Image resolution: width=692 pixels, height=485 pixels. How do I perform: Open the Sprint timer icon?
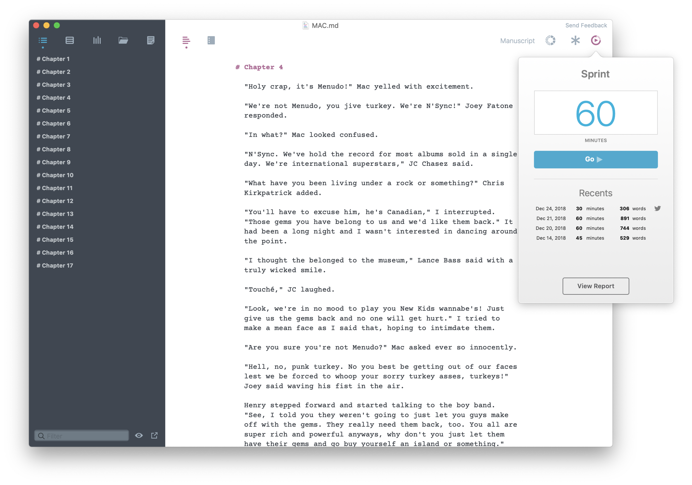(596, 40)
